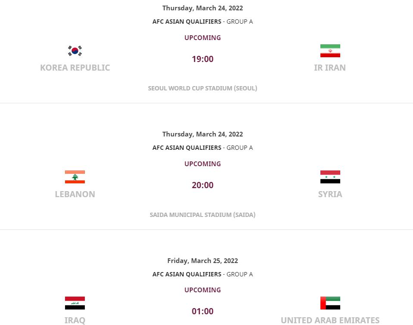Select the Lebanon team name

click(75, 194)
